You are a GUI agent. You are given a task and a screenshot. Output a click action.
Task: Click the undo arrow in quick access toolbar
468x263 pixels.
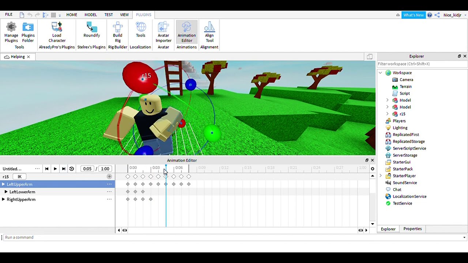point(30,15)
